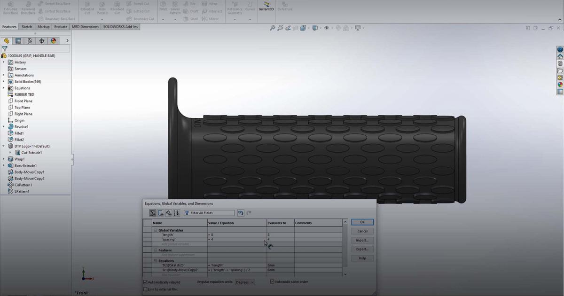Click Instant3D icon in Features ribbon
This screenshot has height=296, width=564.
267,6
